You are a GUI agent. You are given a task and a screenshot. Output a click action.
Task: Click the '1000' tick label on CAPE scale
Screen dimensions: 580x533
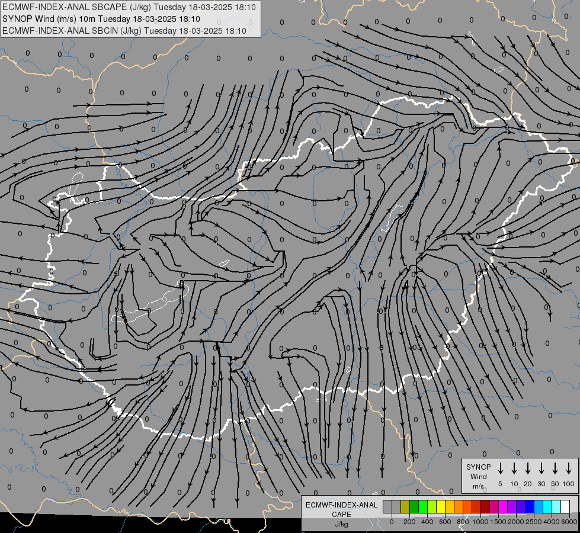(480, 522)
